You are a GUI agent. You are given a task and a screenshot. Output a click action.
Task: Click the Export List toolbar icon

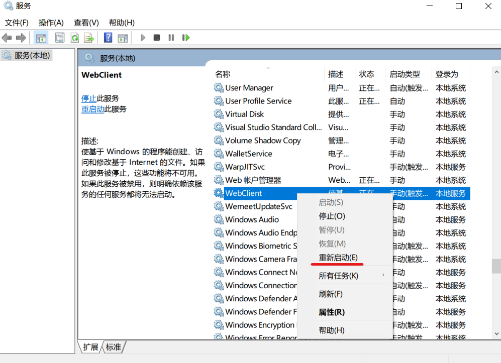(89, 38)
